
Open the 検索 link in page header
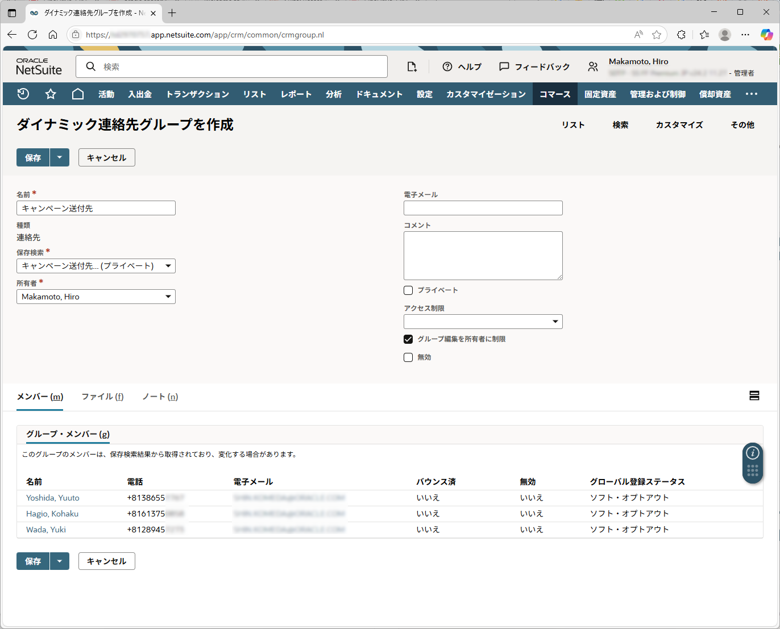coord(620,125)
